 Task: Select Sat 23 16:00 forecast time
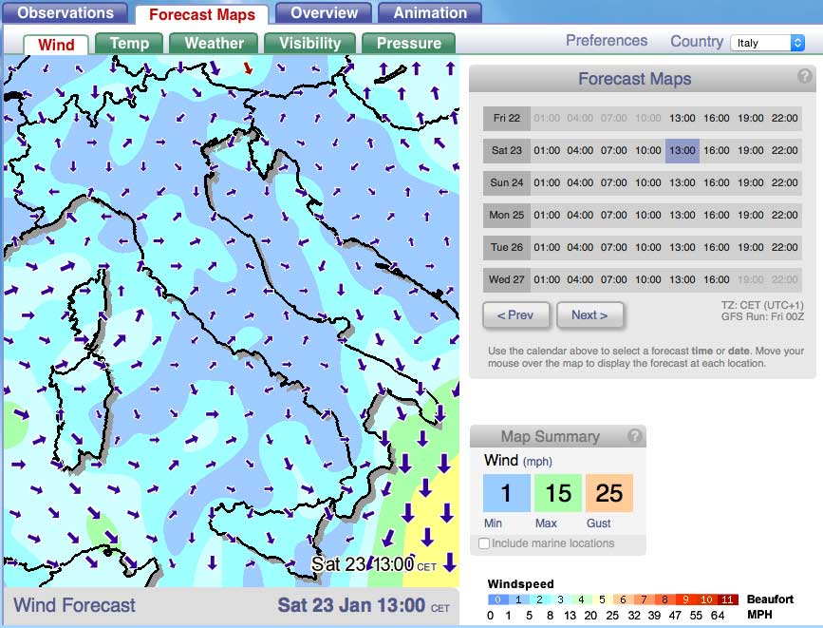point(717,150)
